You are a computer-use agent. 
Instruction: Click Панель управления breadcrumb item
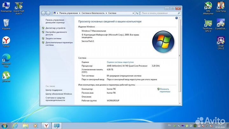pos(68,13)
